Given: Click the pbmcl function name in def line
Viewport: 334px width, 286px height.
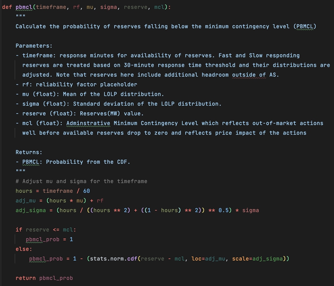Looking at the screenshot, I should (x=24, y=7).
